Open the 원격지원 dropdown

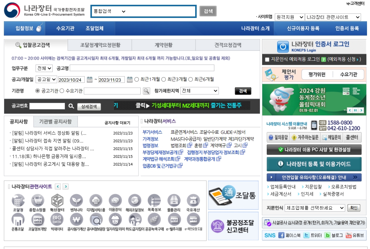(289, 17)
